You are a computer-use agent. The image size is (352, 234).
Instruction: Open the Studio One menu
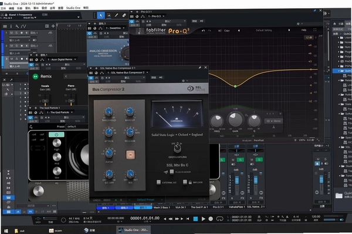[73, 8]
